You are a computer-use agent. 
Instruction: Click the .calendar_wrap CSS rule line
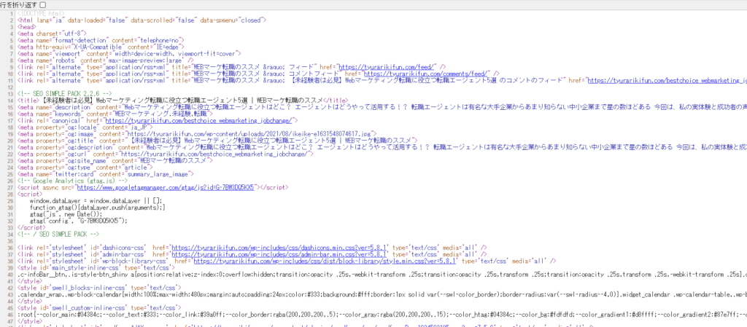point(382,295)
